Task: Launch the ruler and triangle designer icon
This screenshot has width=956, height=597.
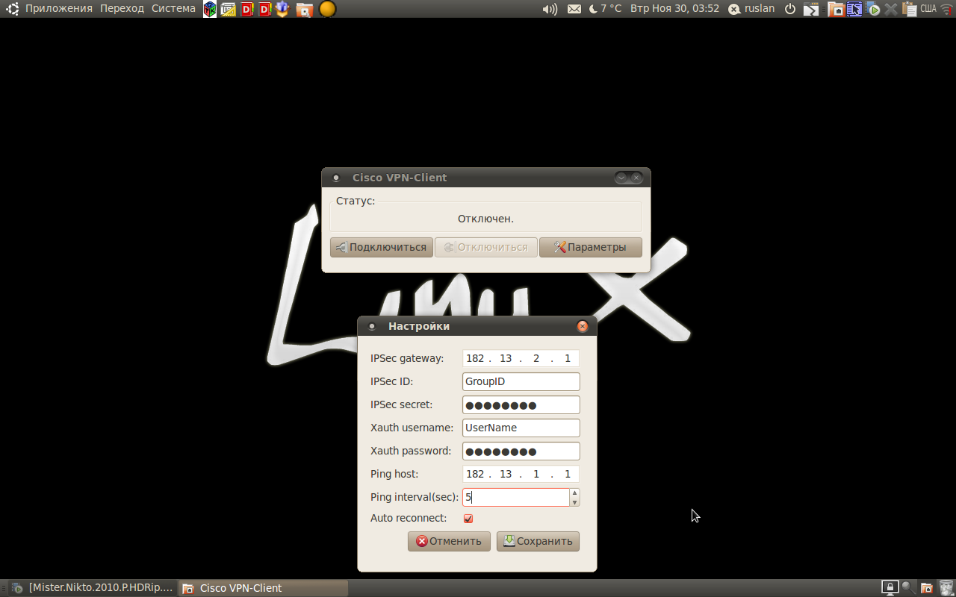Action: (228, 9)
